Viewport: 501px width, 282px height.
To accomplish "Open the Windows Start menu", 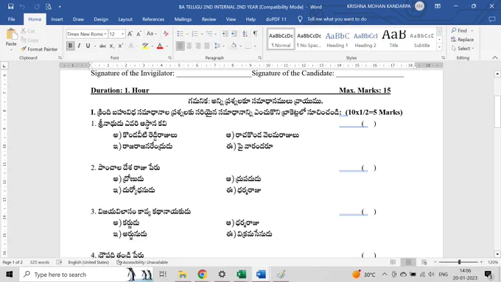I will 10,275.
